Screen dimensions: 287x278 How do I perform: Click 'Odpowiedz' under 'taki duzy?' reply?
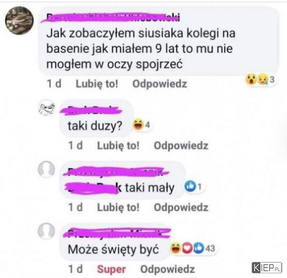point(181,146)
